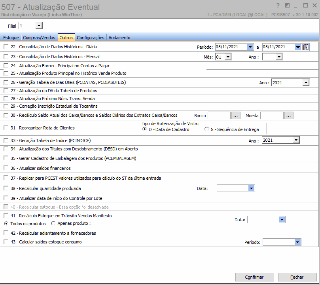
Task: Open the Andamento tab
Action: tap(119, 38)
